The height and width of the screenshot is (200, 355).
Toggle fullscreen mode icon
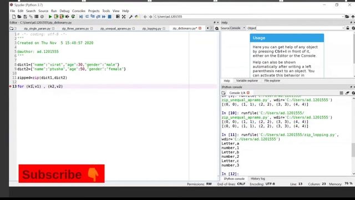point(124,17)
